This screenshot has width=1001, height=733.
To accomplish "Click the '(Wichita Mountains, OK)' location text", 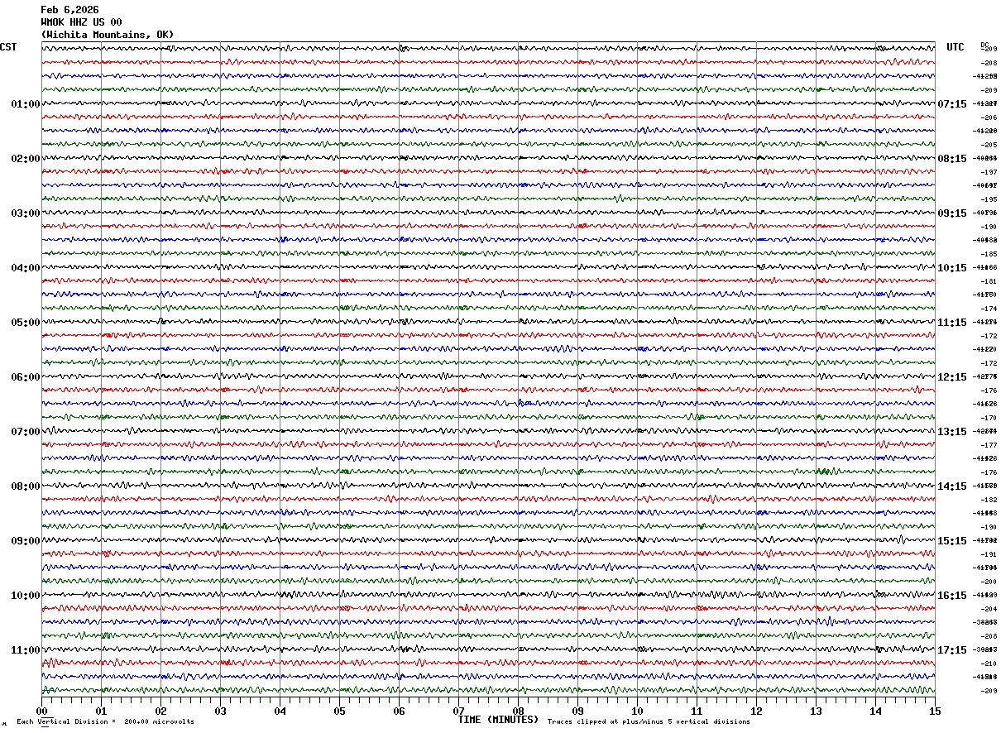I will point(108,35).
